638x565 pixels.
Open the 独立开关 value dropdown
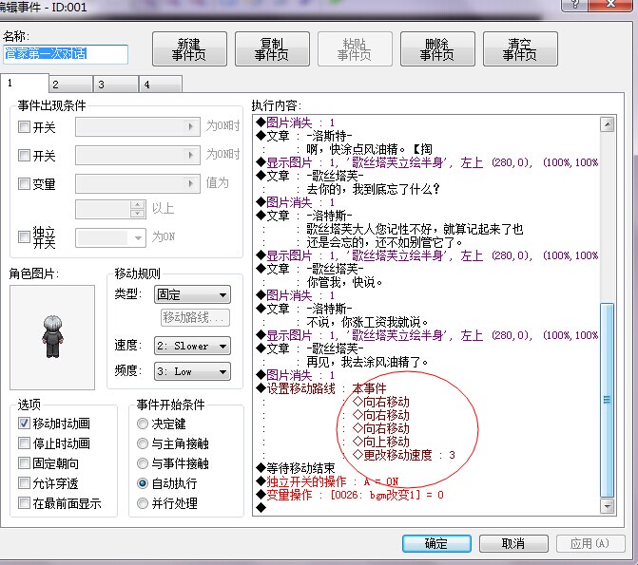click(110, 237)
